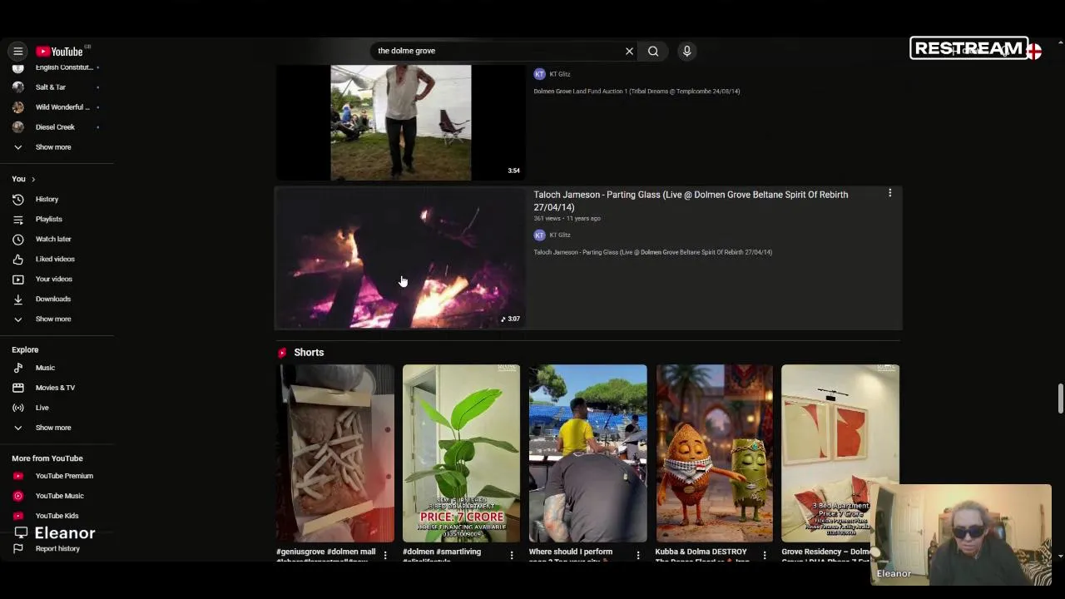
Task: Open options for #geniusgrove short
Action: (x=385, y=555)
